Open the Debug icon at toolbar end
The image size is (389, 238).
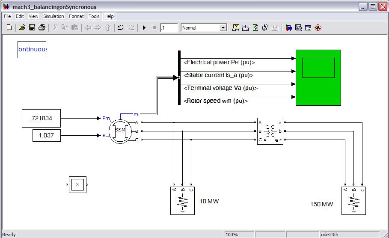point(318,28)
